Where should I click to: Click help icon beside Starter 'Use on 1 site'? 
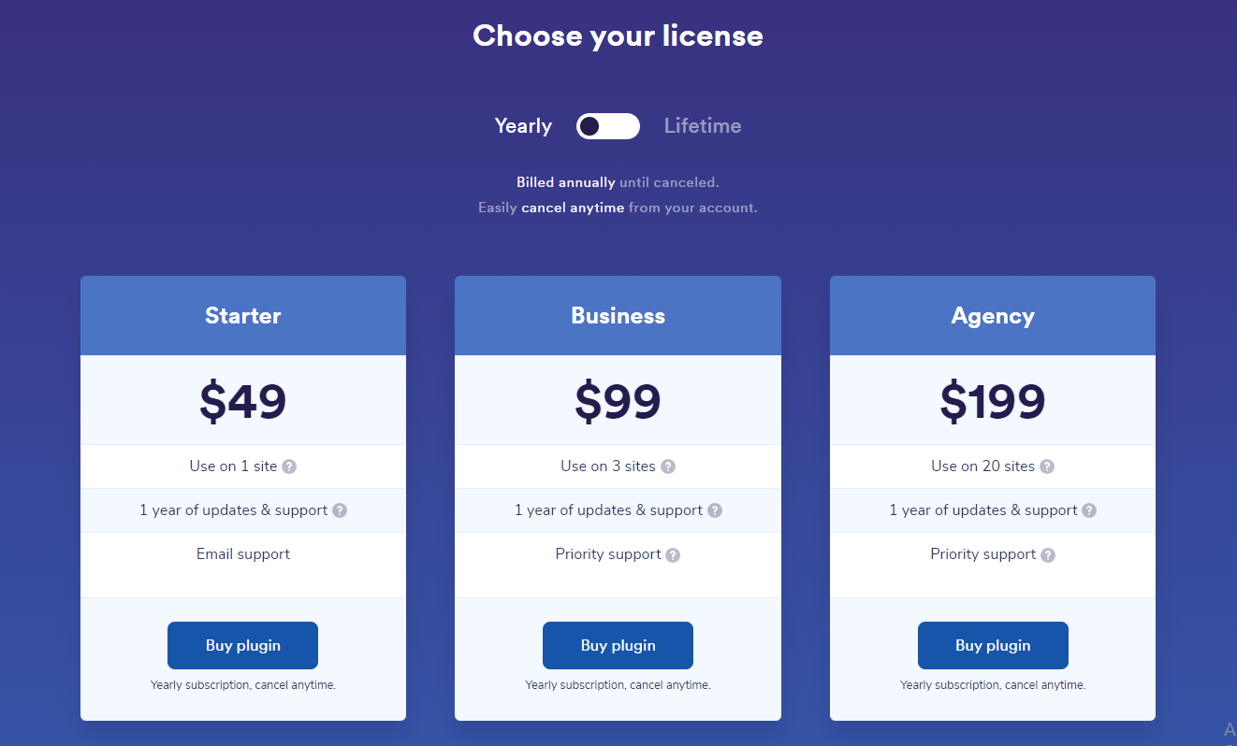289,466
